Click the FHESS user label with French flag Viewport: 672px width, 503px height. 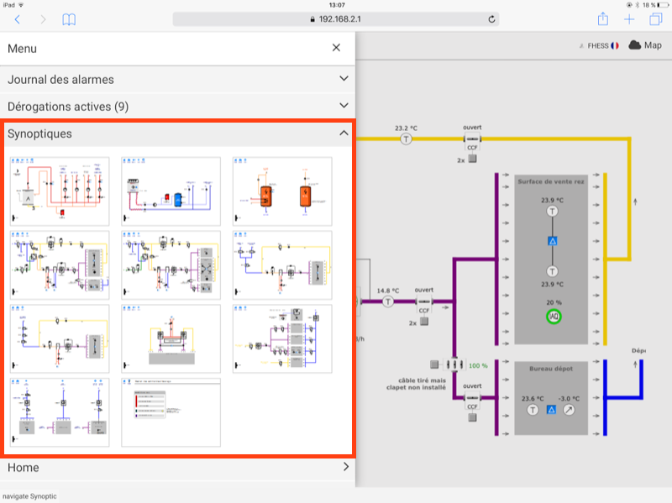coord(599,46)
